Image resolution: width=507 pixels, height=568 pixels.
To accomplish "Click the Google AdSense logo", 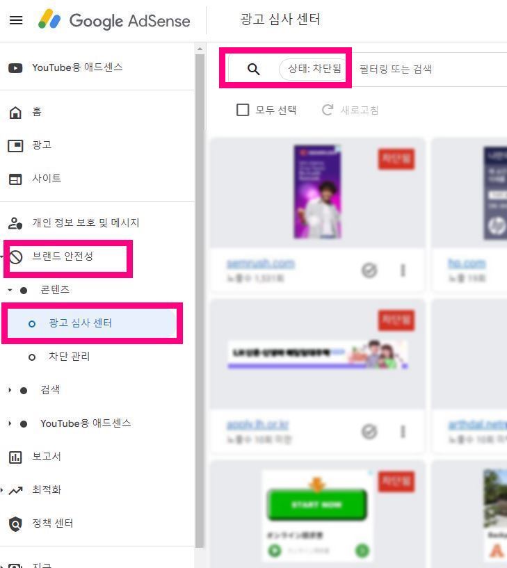I will [x=115, y=19].
